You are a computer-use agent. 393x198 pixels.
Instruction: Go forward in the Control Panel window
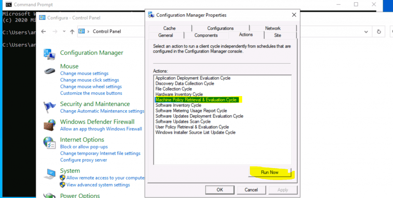(55, 31)
